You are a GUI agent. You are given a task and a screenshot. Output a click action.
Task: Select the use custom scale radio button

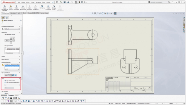(x=5, y=82)
